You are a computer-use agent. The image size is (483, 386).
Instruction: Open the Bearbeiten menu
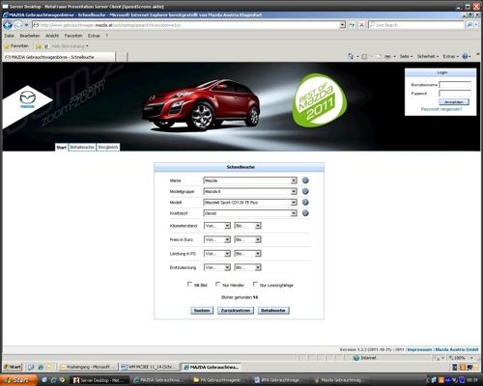point(30,36)
